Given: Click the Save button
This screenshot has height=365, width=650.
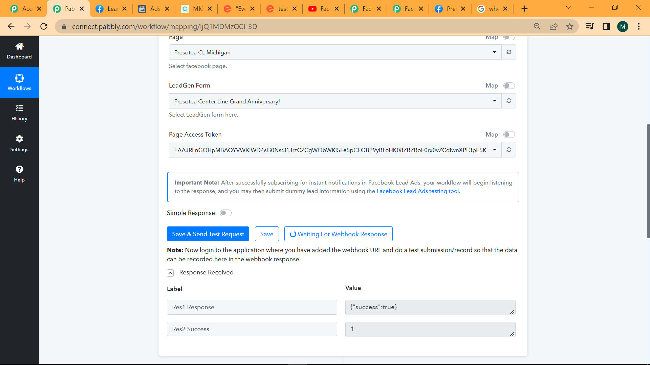Looking at the screenshot, I should pyautogui.click(x=267, y=234).
